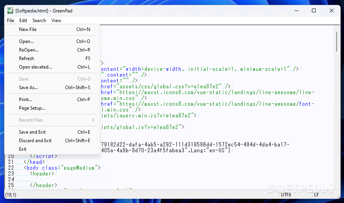Click the </header> closing tag text
This screenshot has height=203, width=344.
point(43,185)
